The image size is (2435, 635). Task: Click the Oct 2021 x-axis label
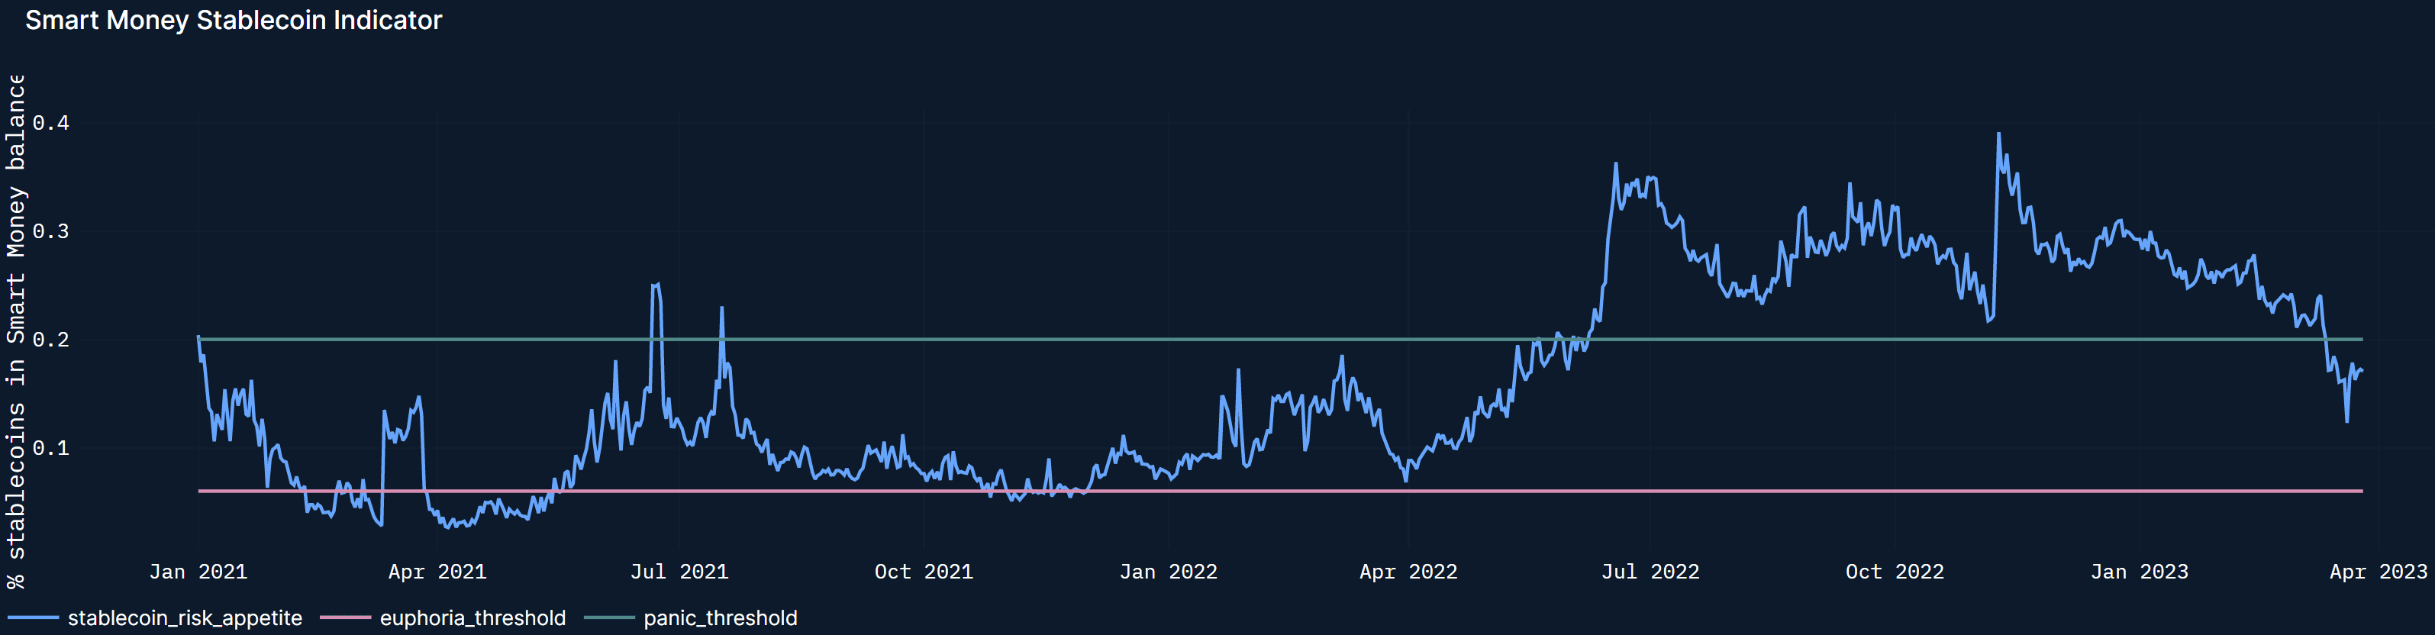pos(924,572)
